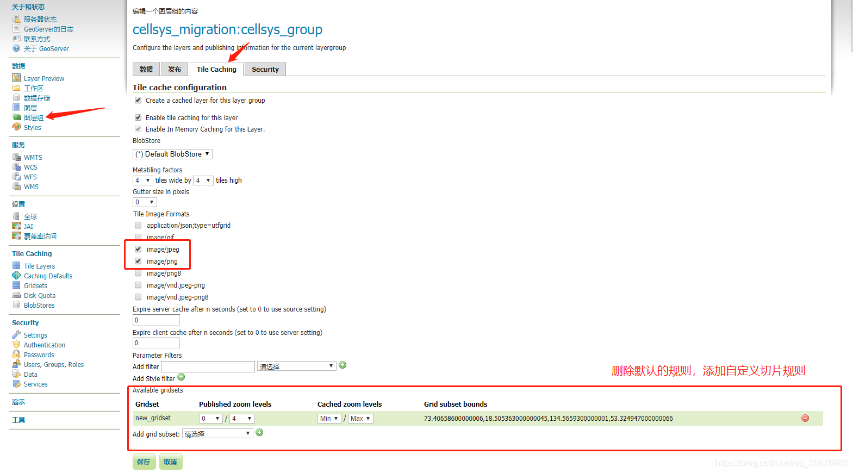Click the WMS service icon
The width and height of the screenshot is (853, 473).
tap(16, 186)
